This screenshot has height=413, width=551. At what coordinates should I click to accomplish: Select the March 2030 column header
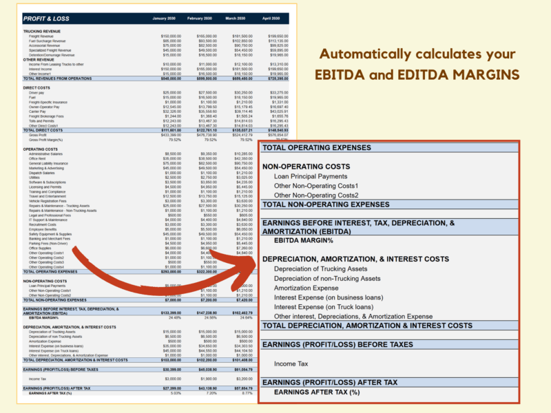(235, 19)
